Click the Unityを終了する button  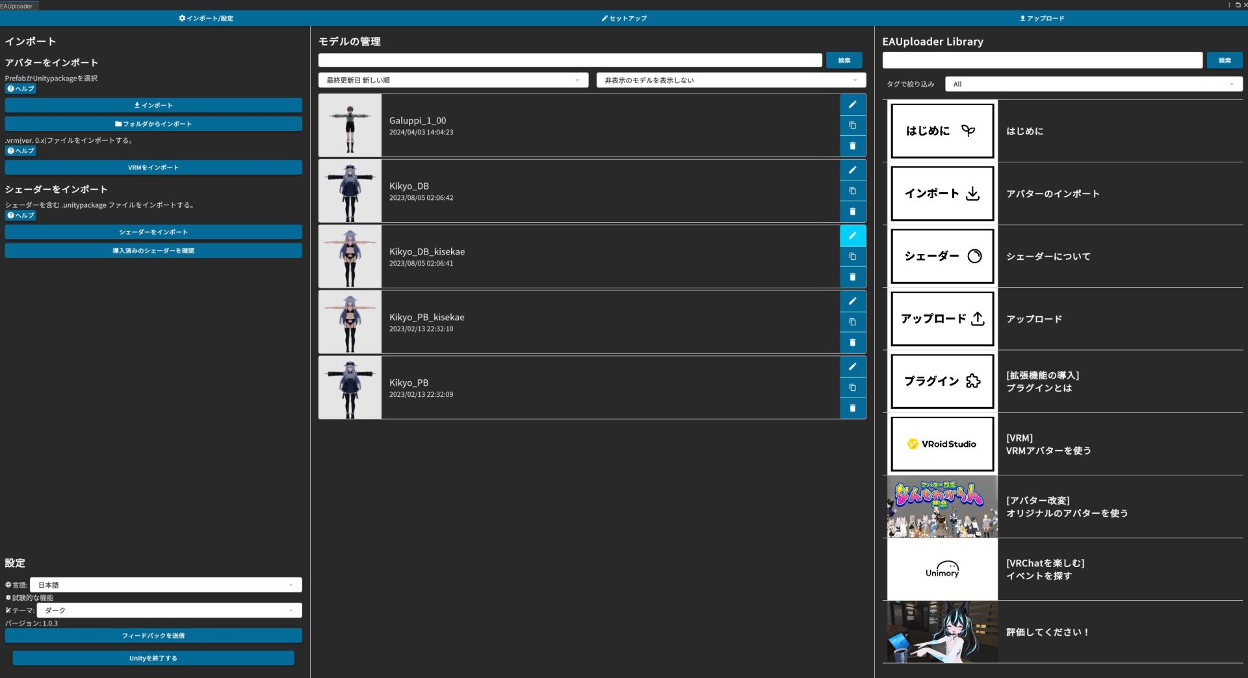(153, 658)
